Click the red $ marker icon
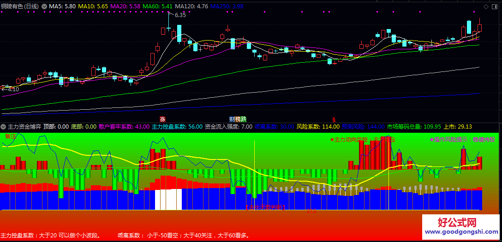This screenshot has height=242, width=502. (x=334, y=119)
